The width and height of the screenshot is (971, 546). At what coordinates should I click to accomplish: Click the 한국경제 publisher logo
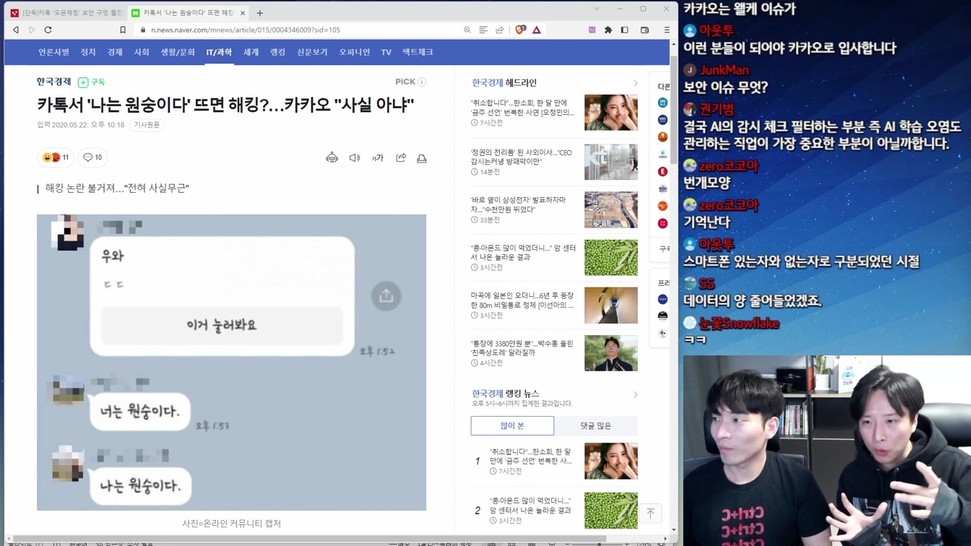[x=54, y=82]
